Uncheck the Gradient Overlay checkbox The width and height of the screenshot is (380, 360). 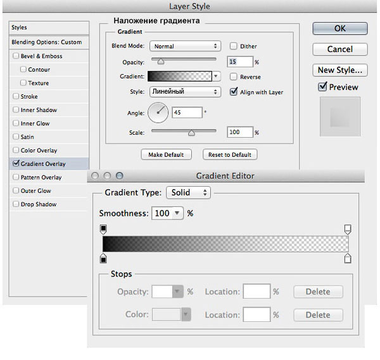point(16,163)
